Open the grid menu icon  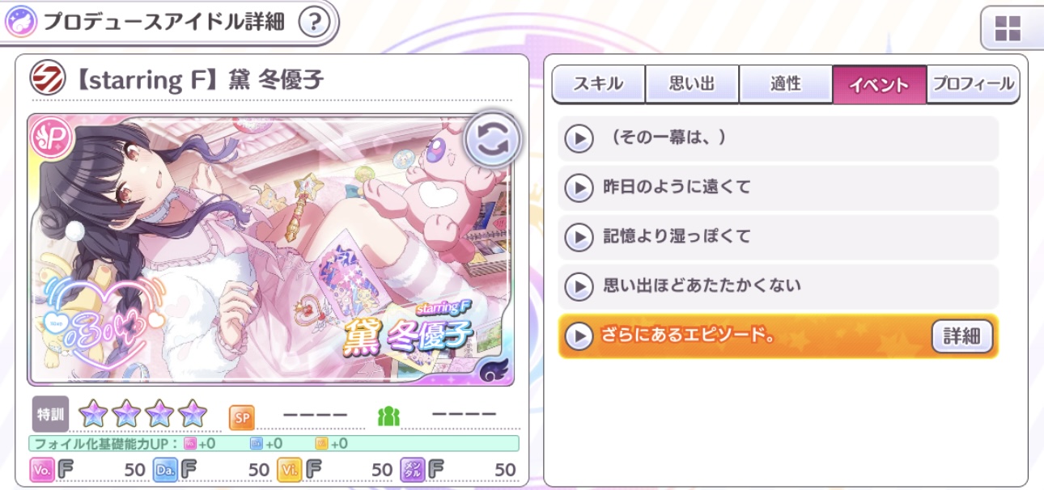(1008, 28)
